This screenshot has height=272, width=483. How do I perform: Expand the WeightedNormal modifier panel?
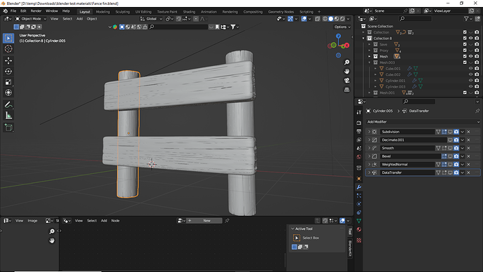click(x=369, y=164)
